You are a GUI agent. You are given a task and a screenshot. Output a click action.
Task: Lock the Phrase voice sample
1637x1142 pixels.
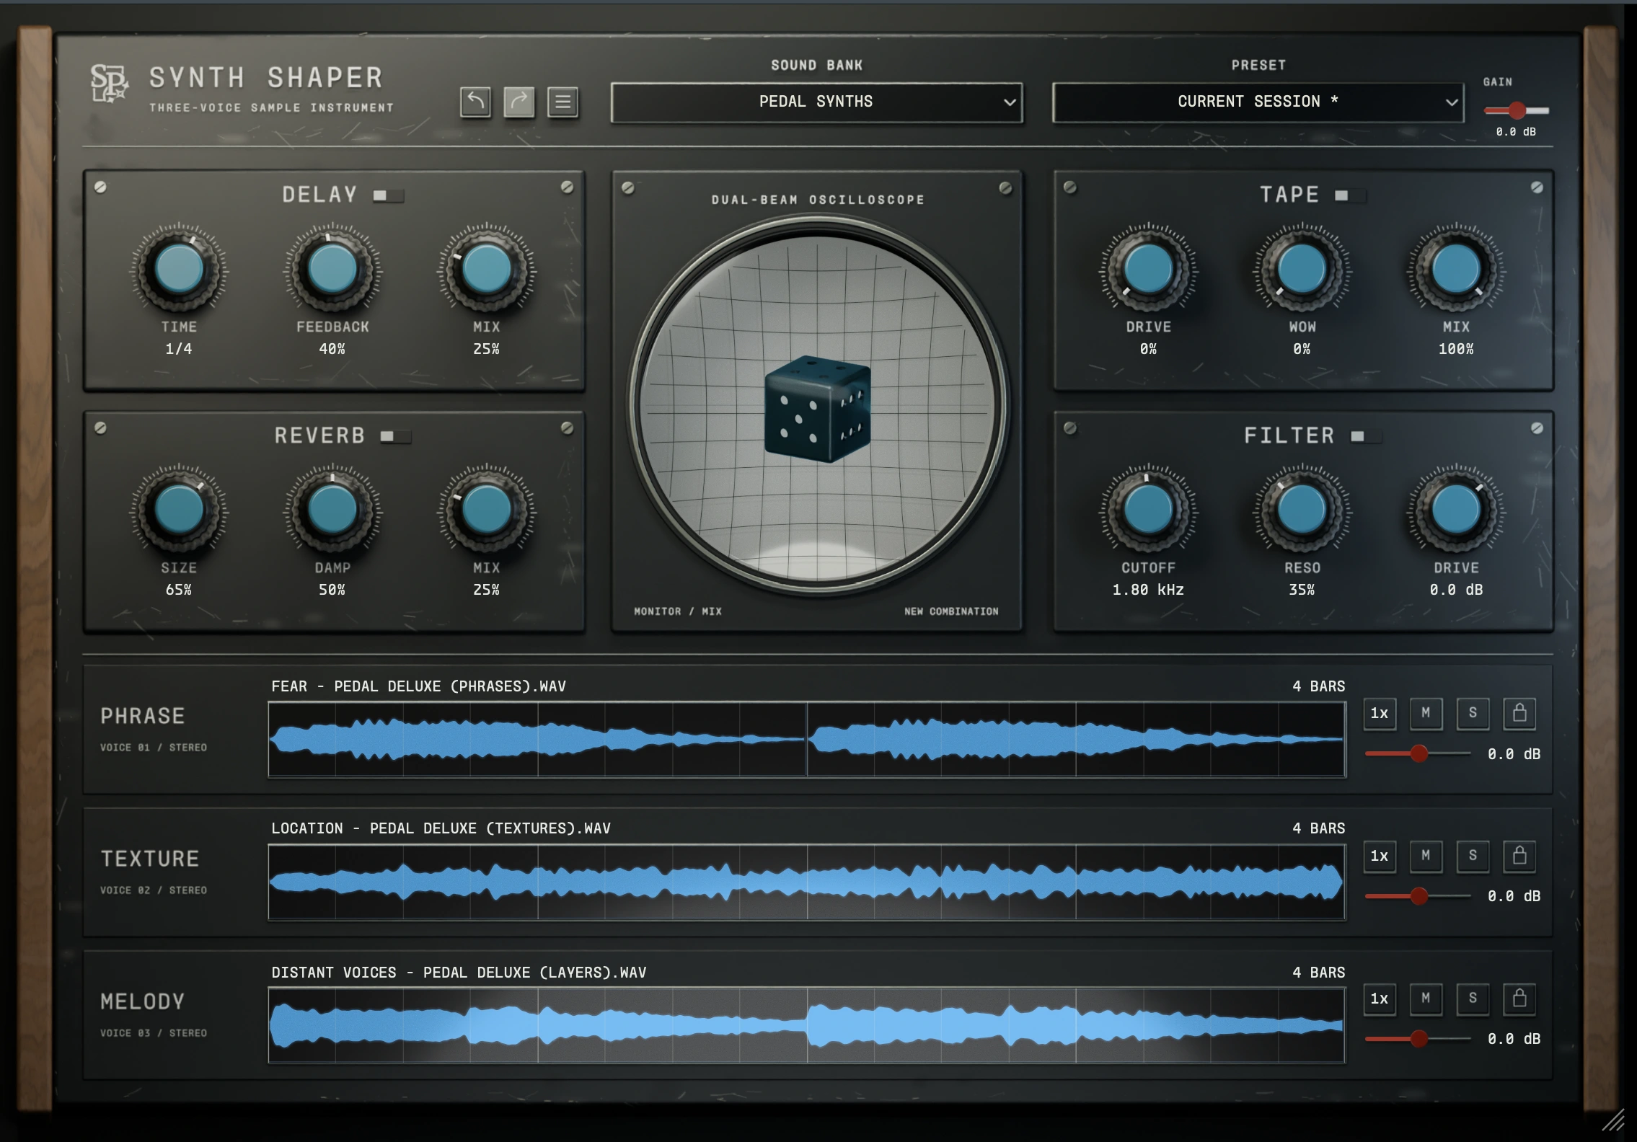point(1519,713)
